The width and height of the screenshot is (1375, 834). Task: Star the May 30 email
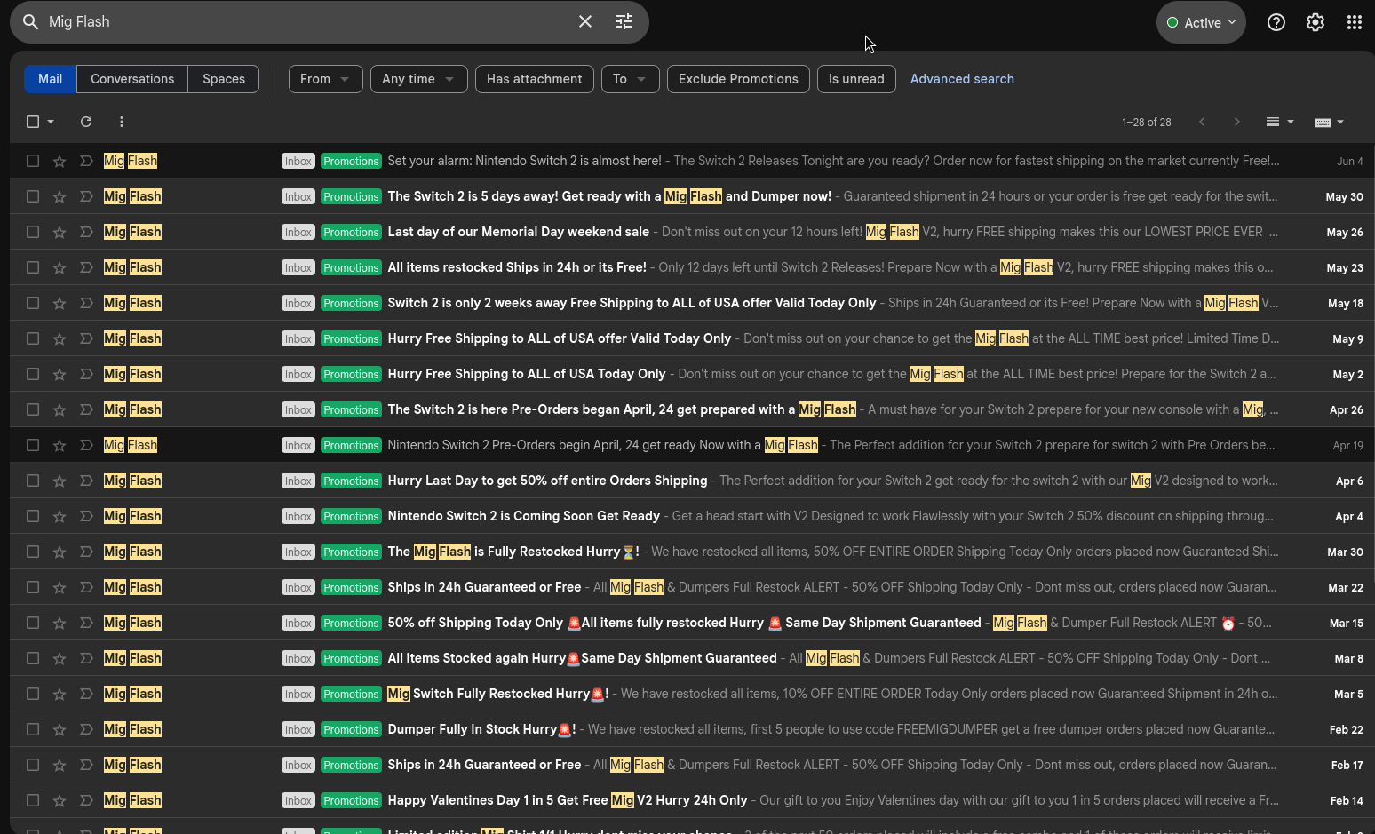pyautogui.click(x=60, y=196)
